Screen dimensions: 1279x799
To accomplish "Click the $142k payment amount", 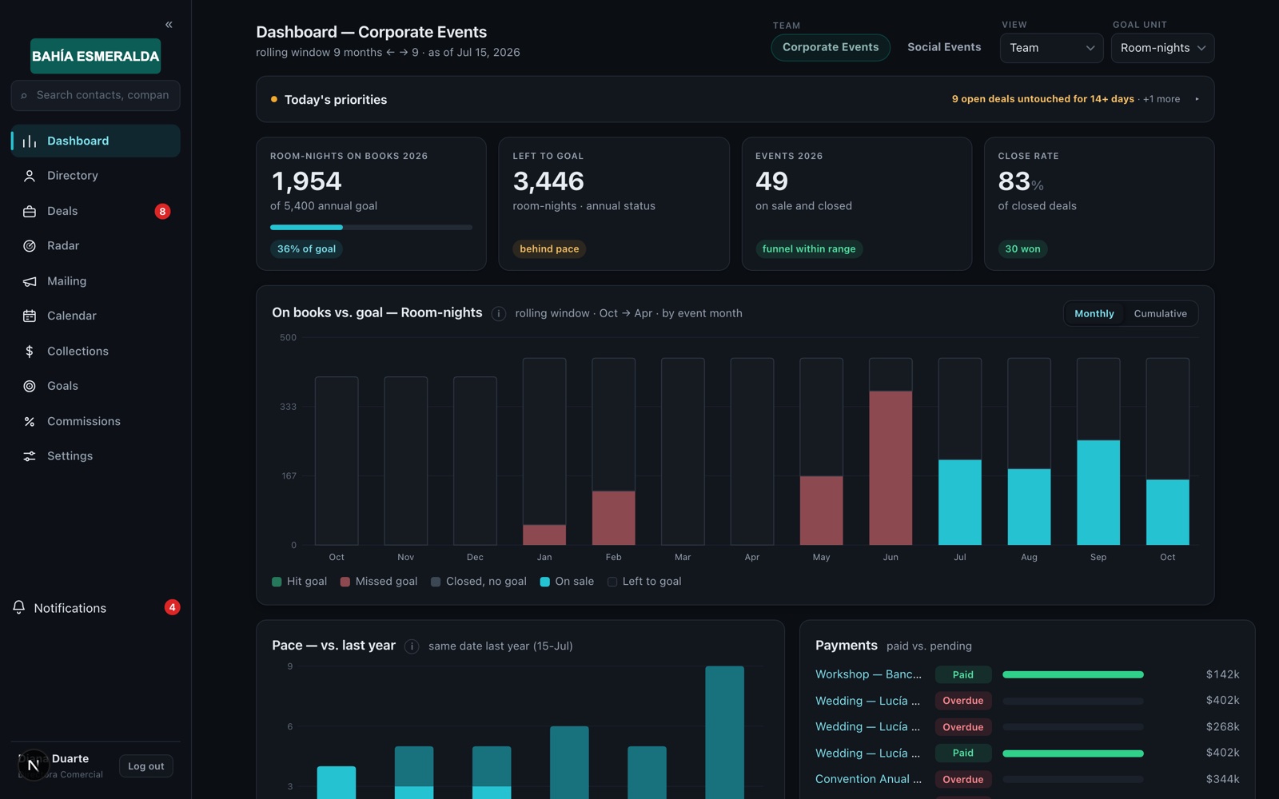I will 1222,674.
